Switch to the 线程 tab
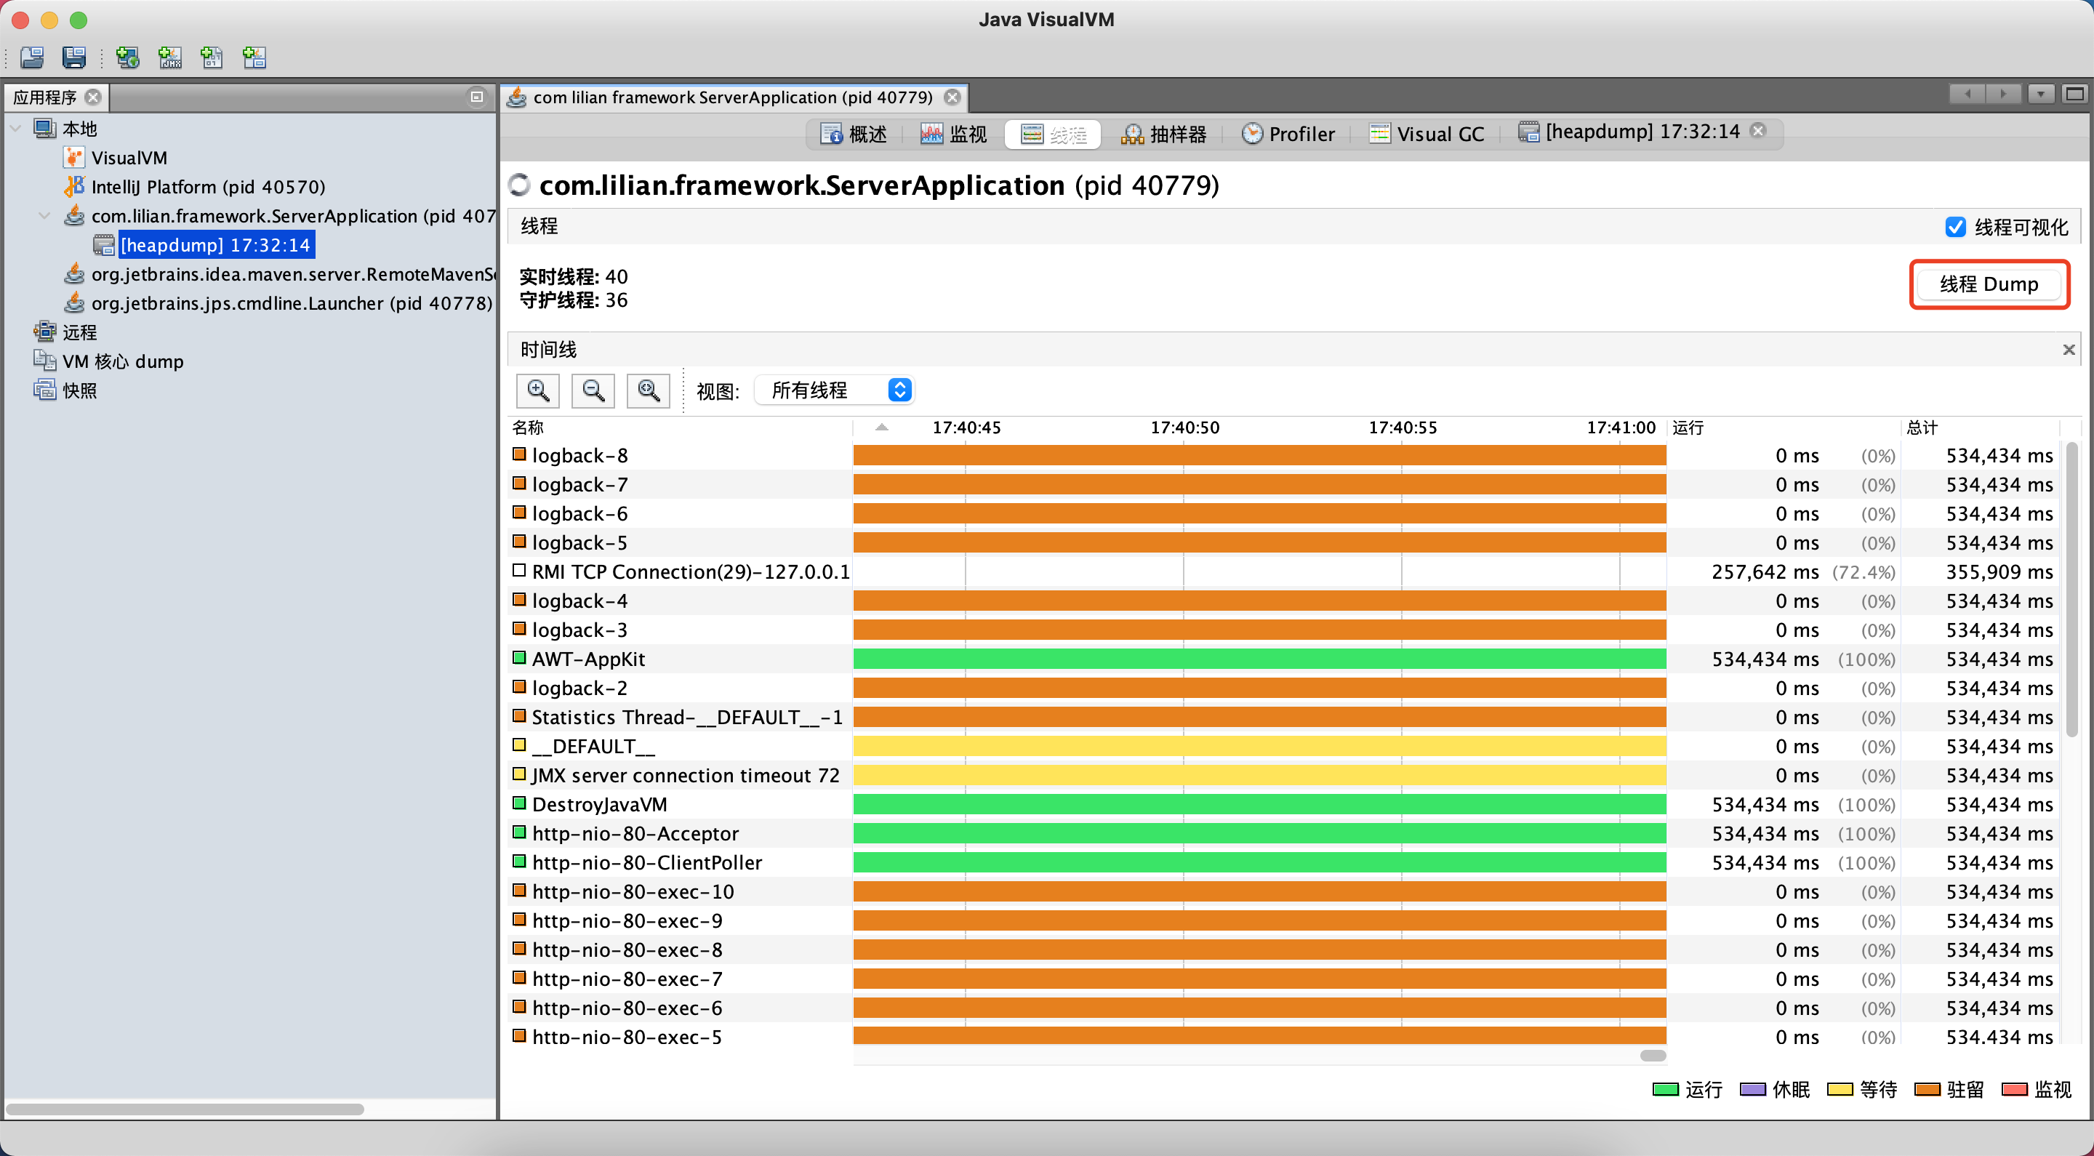 pos(1054,134)
